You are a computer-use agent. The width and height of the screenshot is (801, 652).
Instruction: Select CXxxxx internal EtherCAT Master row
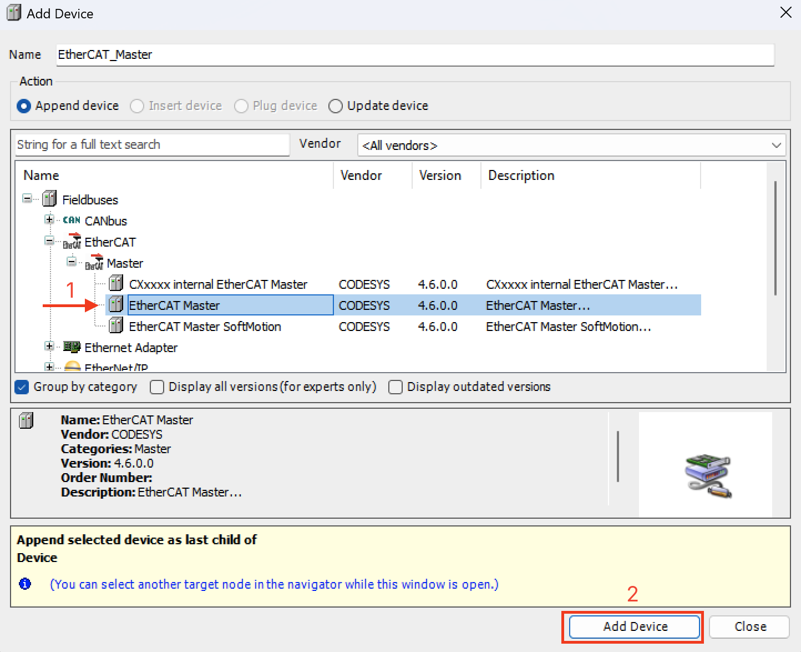coord(403,284)
